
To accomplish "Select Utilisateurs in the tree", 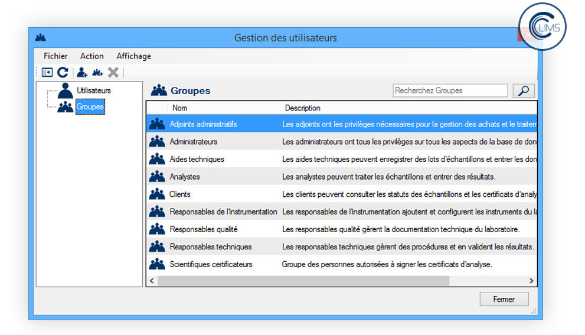I will 93,91.
